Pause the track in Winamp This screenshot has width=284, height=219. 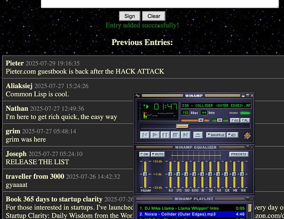[165, 135]
